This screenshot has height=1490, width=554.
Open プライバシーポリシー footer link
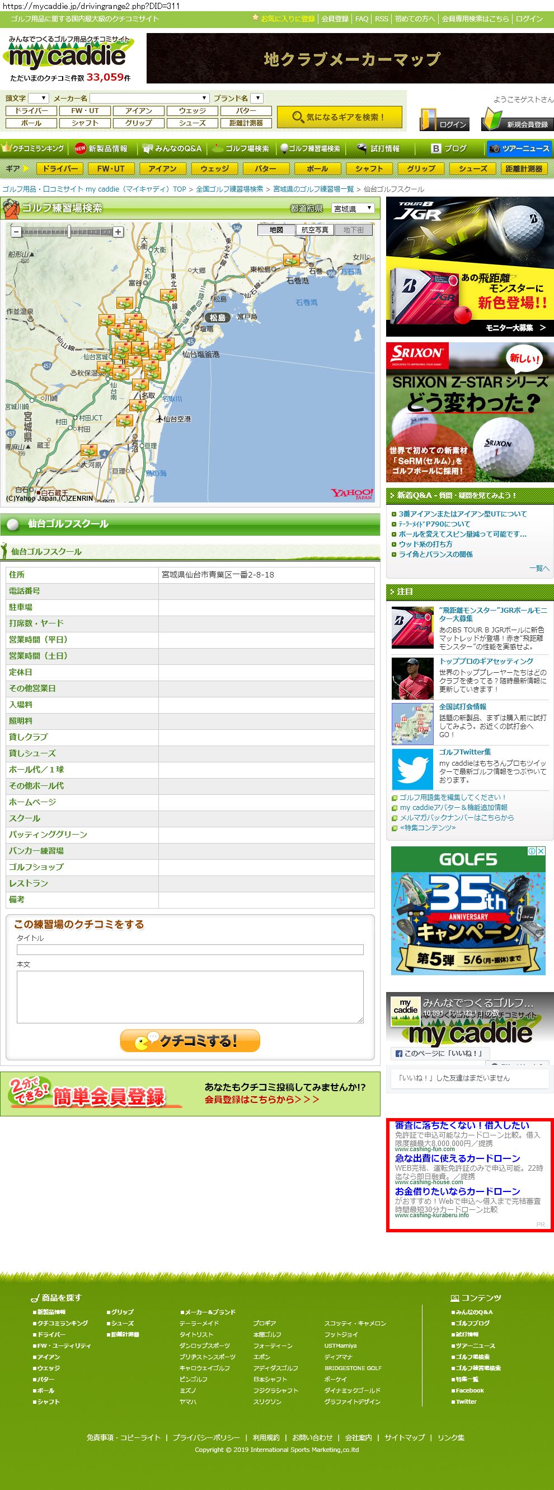point(206,1437)
